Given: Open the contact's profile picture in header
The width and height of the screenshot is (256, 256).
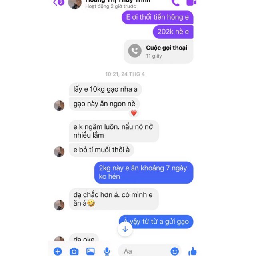Looking at the screenshot, I should point(75,3).
